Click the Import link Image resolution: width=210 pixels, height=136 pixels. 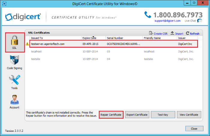tap(179, 34)
